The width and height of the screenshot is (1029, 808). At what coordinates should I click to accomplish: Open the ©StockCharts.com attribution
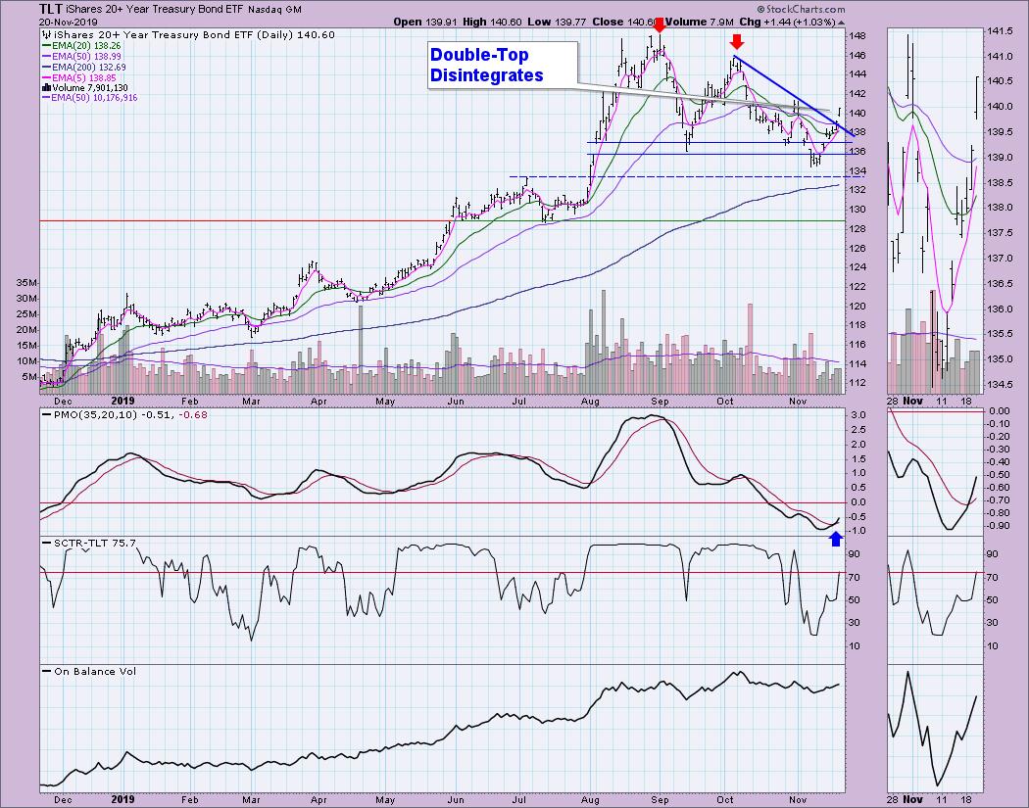point(801,9)
